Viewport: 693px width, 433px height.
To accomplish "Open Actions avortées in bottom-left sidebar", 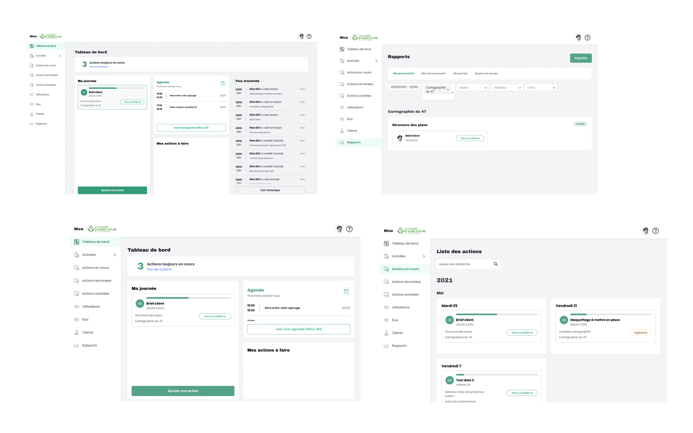I will [x=95, y=294].
